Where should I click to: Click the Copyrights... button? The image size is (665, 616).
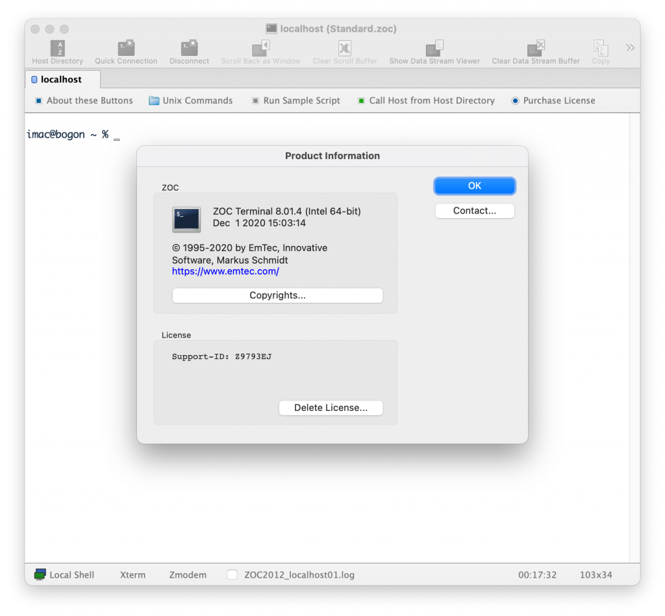(x=277, y=295)
